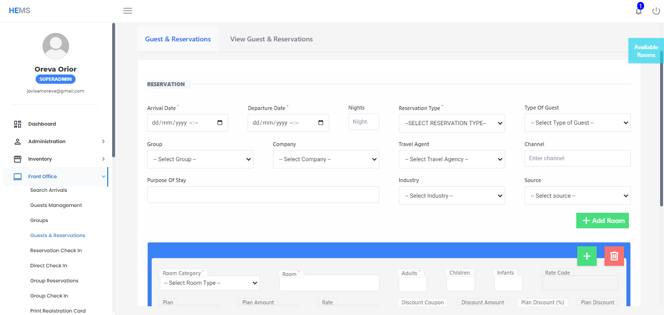Click the Inventory store icon
The width and height of the screenshot is (664, 315).
coord(18,159)
